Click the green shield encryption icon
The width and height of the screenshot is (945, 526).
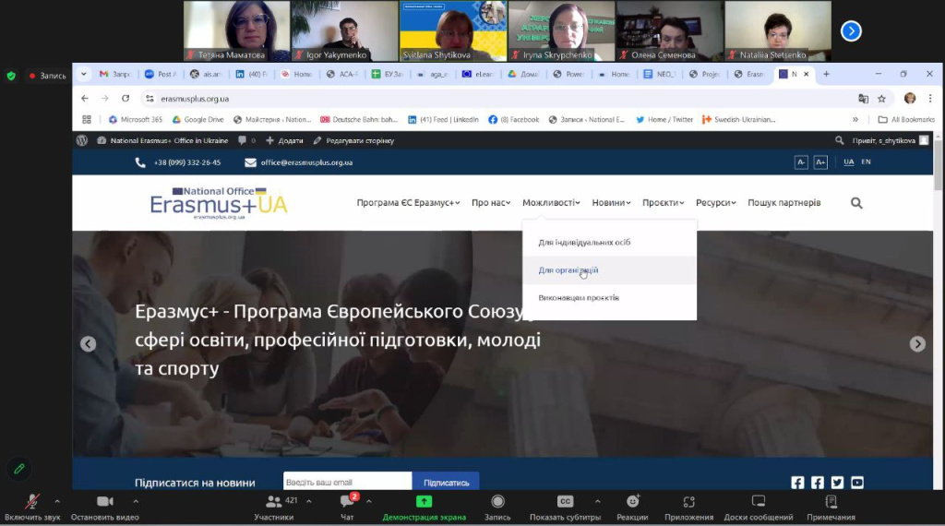11,76
